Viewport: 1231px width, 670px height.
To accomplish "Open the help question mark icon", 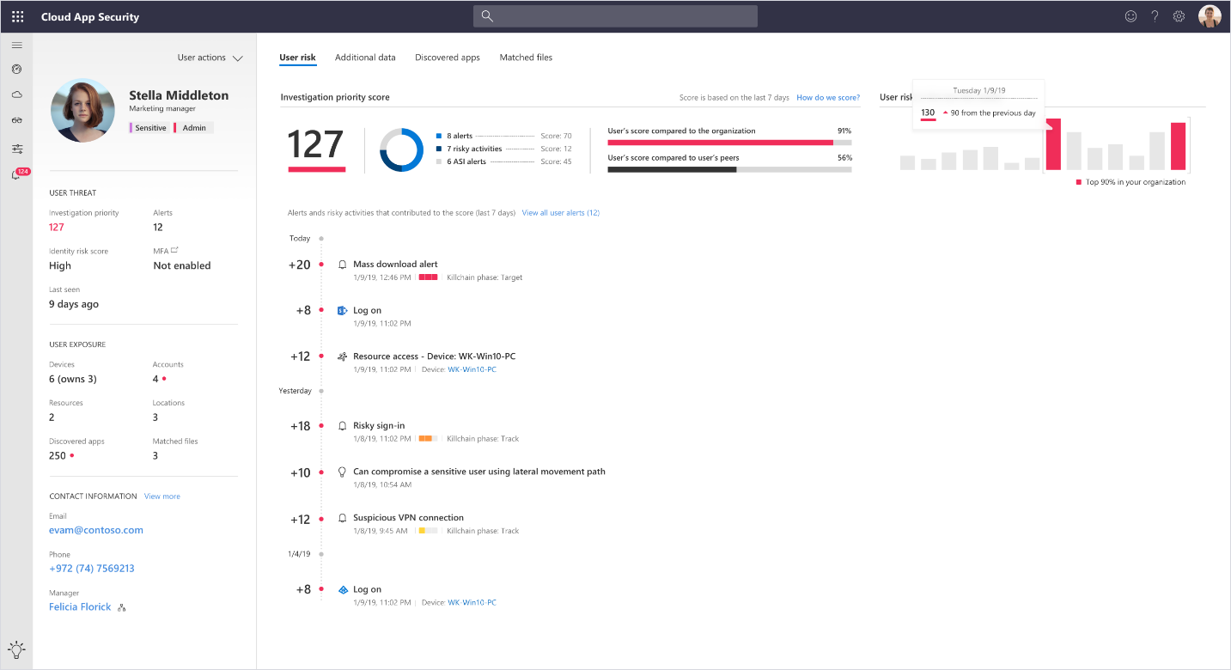I will point(1155,16).
